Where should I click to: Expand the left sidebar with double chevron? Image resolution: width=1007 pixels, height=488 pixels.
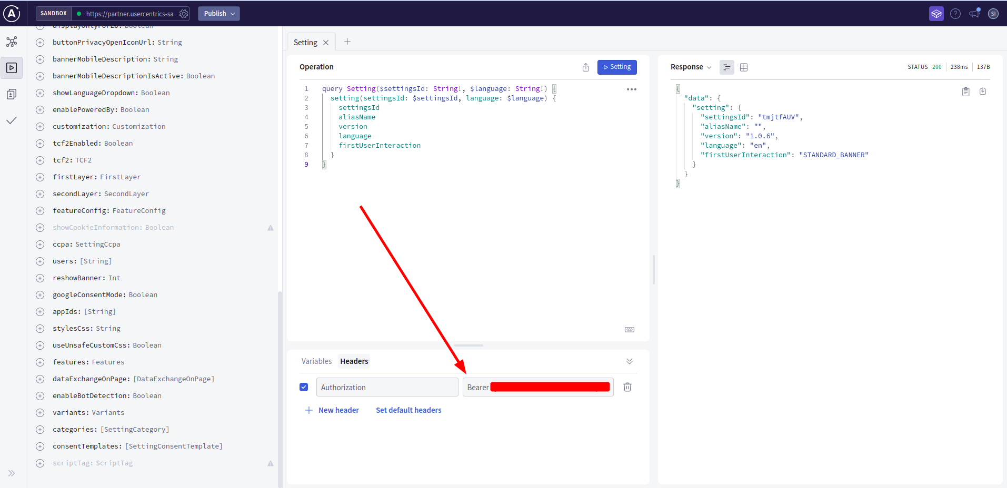coord(12,473)
